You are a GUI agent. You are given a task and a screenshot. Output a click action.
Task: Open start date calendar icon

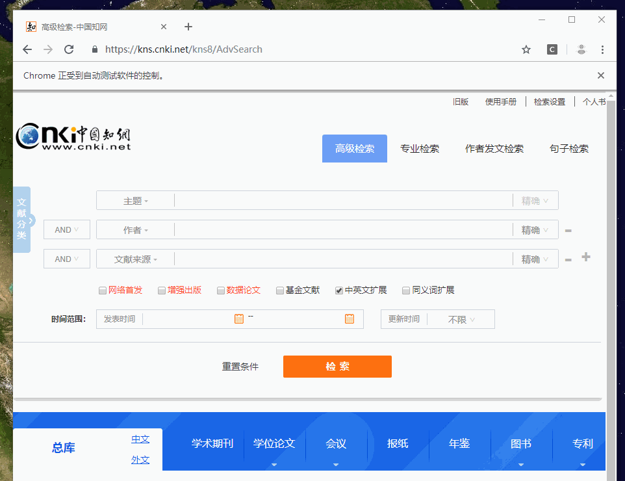(238, 318)
